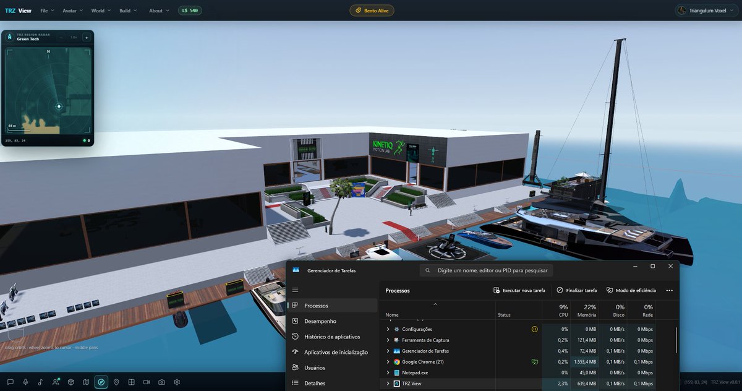Click the 1.553,4 MB memory cell
This screenshot has height=391, width=742.
click(x=585, y=362)
